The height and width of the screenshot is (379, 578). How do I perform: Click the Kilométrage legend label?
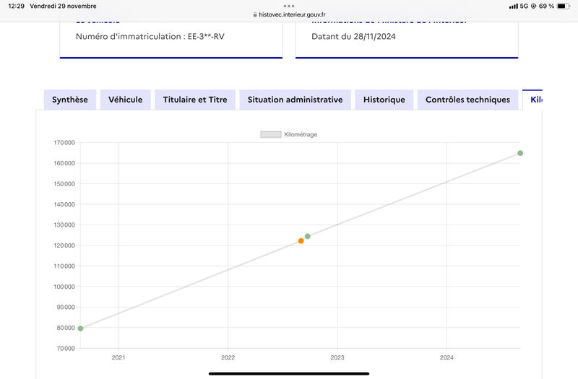click(x=301, y=134)
